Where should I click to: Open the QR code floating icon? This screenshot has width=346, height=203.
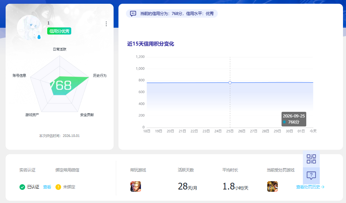coord(311,159)
